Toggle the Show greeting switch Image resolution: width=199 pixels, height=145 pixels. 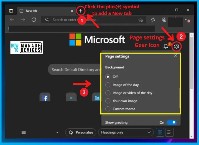(172, 122)
